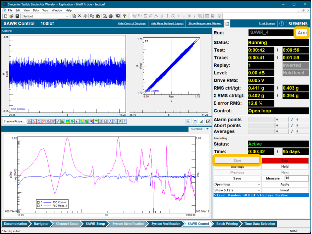312x234 pixels.
Task: Click the Save disk icon in toolbar
Action: tap(17, 16)
